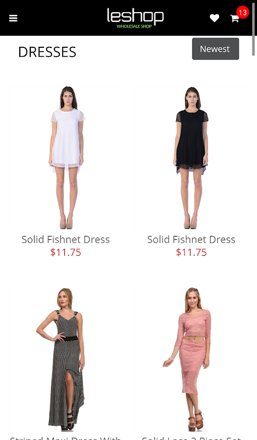
Task: Open the Newest sort dropdown
Action: coord(215,49)
